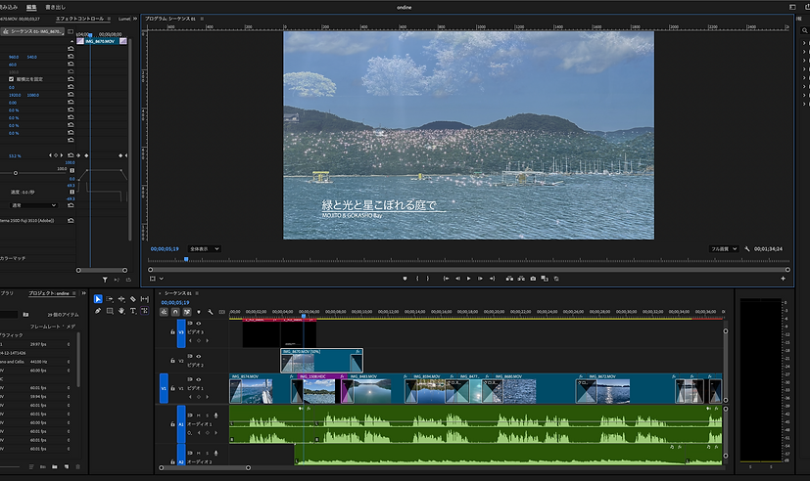810x481 pixels.
Task: Open the comparison view button
Action: click(x=545, y=279)
